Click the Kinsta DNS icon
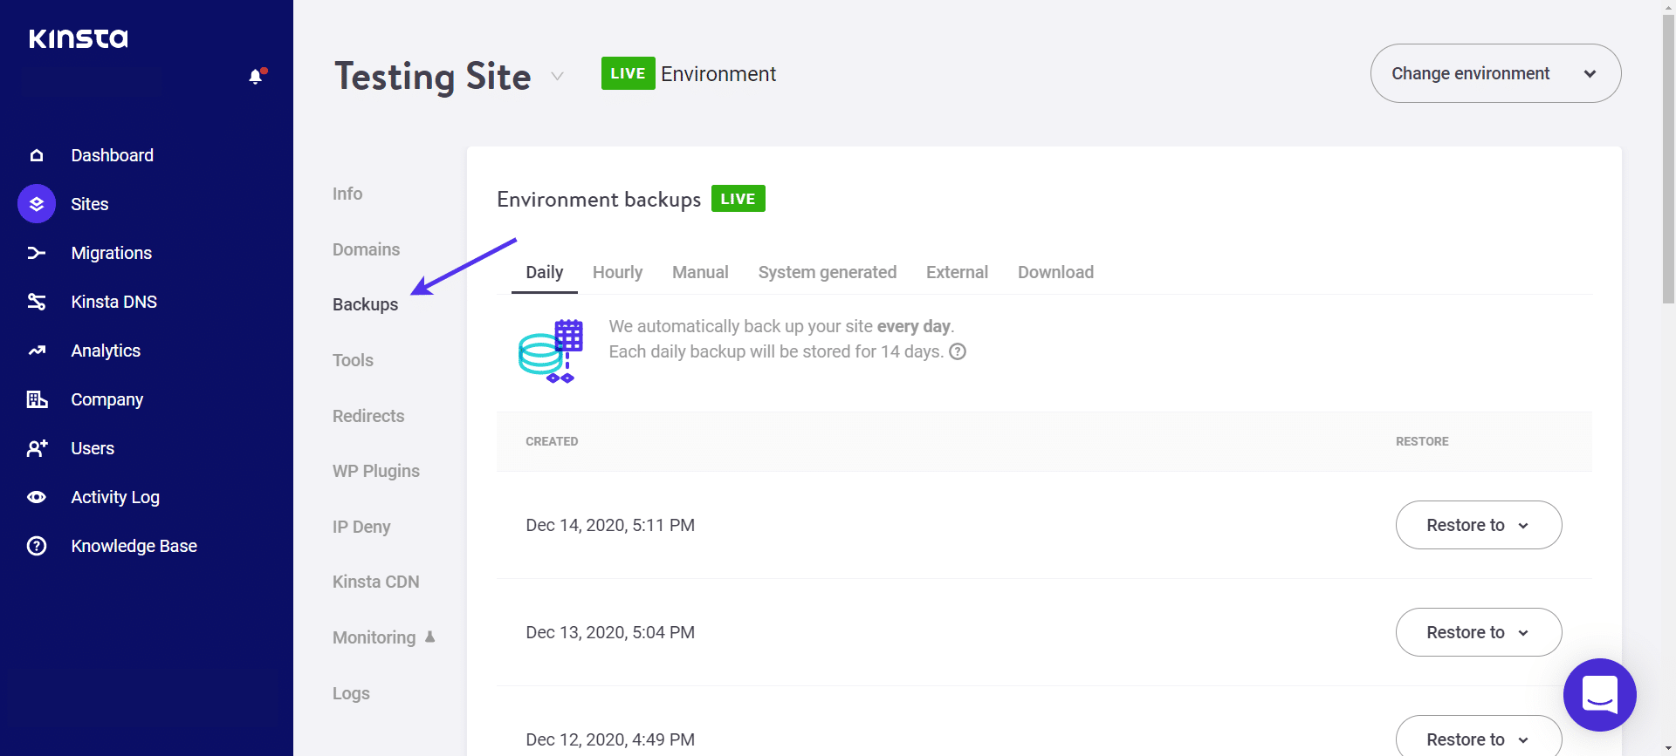The image size is (1676, 756). point(37,302)
